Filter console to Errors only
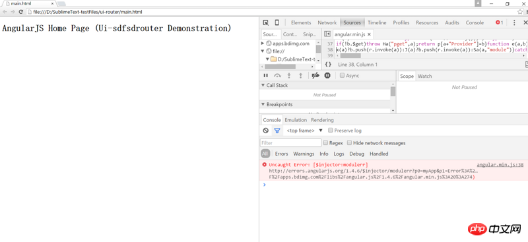528x242 pixels. (x=282, y=154)
